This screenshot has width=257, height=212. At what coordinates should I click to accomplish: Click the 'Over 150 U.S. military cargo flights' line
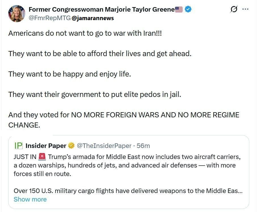tap(128, 191)
